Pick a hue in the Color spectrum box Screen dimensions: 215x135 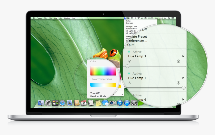[103, 71]
